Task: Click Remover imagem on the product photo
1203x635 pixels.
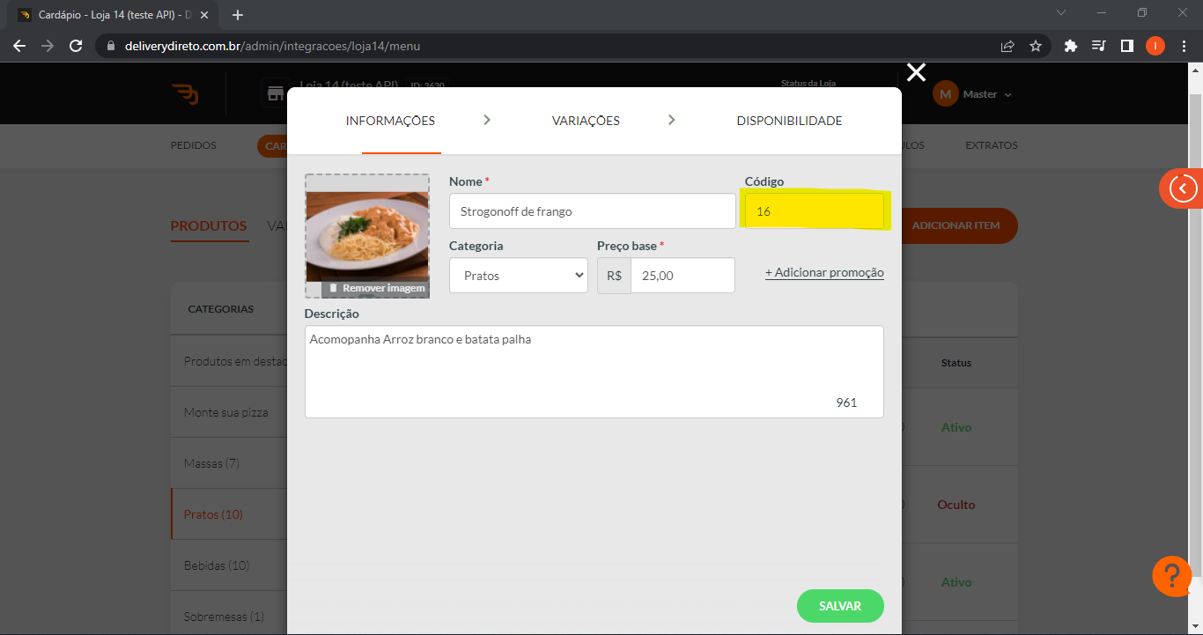Action: tap(376, 288)
